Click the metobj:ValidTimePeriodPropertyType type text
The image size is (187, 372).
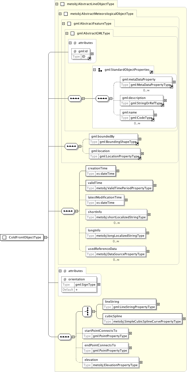point(124,188)
